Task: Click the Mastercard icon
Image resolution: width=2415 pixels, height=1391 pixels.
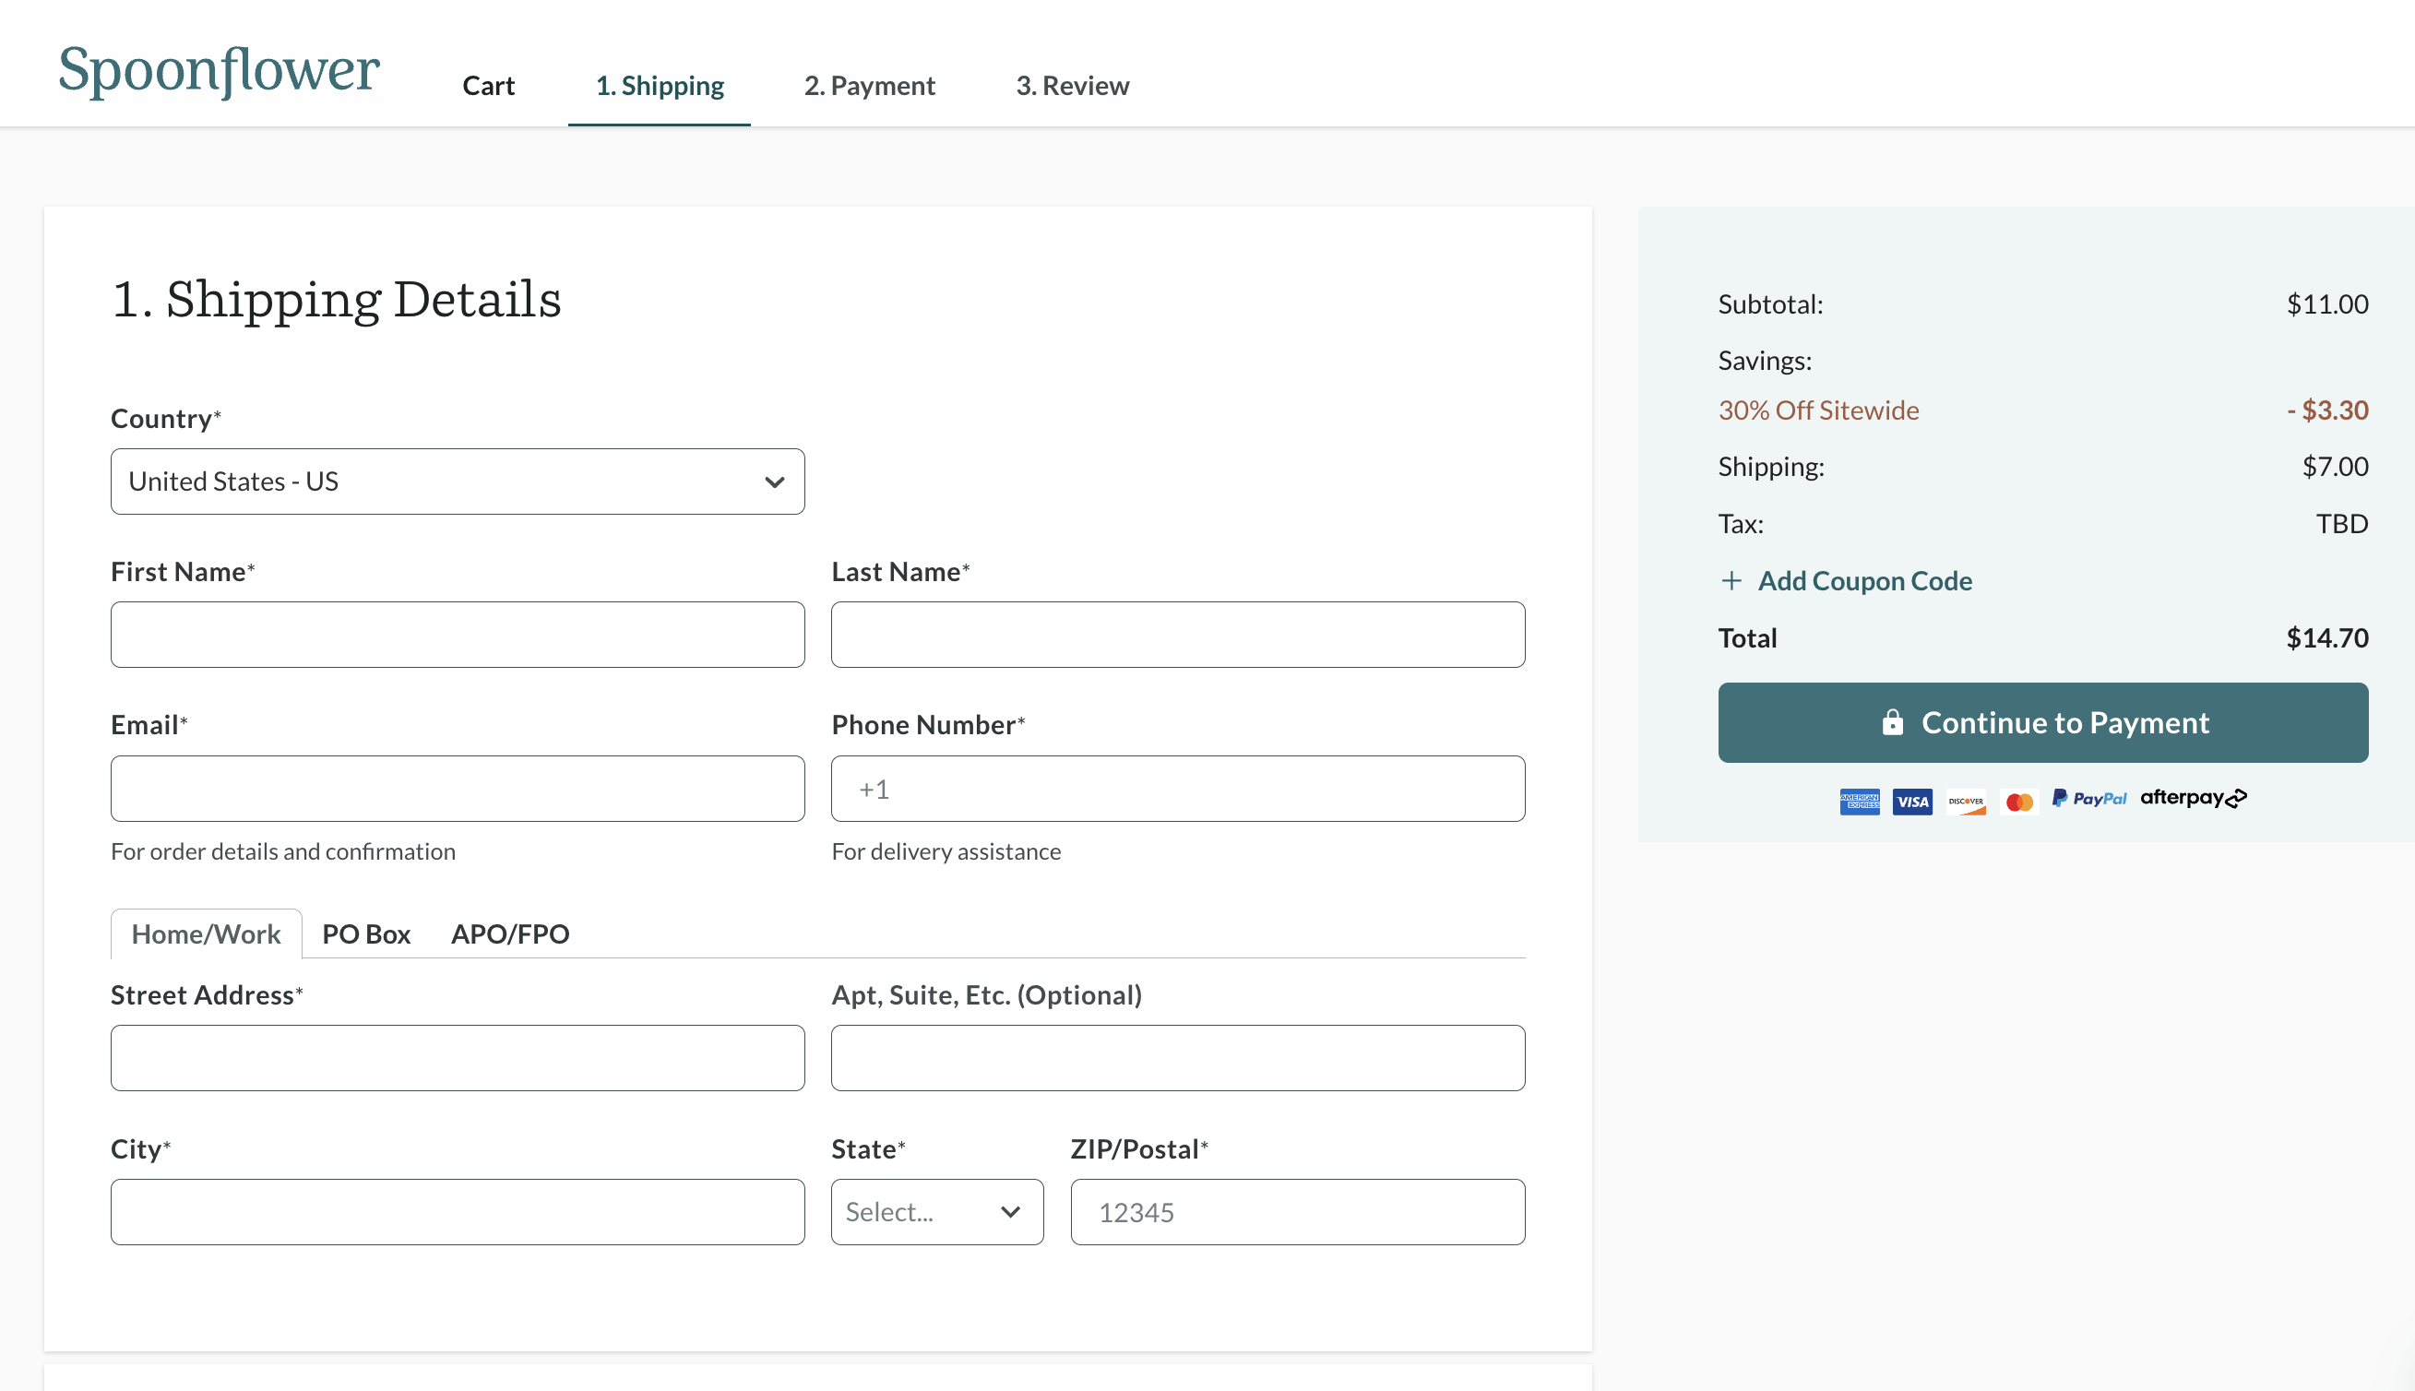Action: click(2019, 802)
